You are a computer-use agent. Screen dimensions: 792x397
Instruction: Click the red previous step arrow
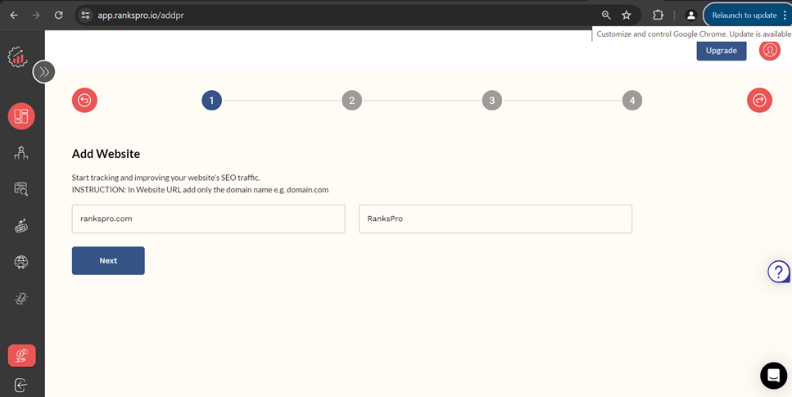pos(84,101)
